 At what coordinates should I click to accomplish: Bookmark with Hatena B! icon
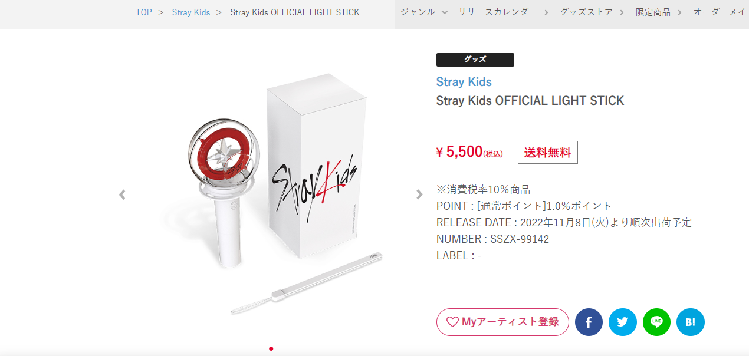coord(691,322)
